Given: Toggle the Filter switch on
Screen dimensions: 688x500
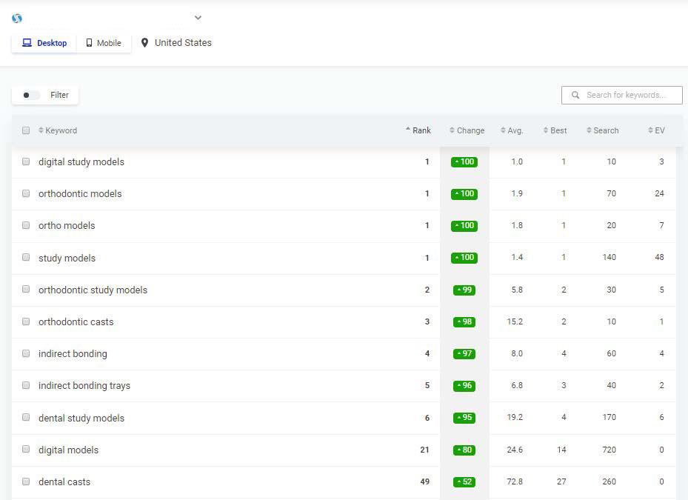Looking at the screenshot, I should point(31,95).
